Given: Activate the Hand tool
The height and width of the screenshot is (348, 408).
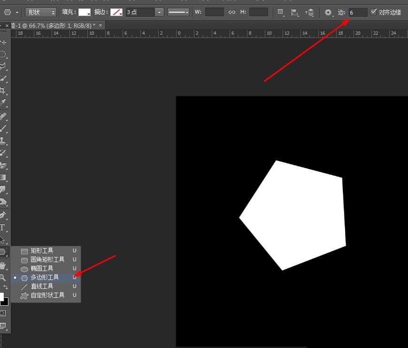Looking at the screenshot, I should [x=3, y=265].
